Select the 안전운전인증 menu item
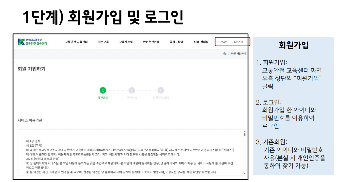 coord(151,42)
